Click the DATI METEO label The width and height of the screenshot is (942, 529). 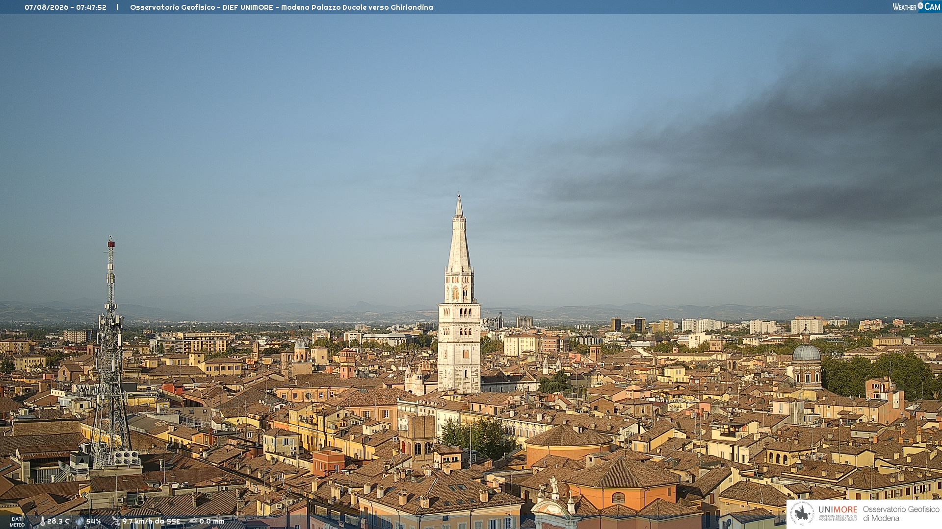[x=17, y=522]
